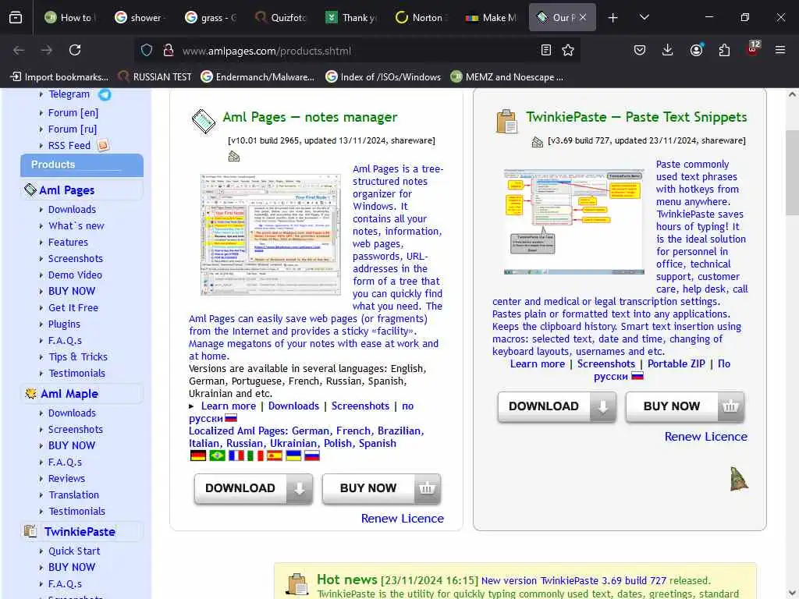Click the Aml Pages DOWNLOAD button
Image resolution: width=799 pixels, height=599 pixels.
click(254, 488)
